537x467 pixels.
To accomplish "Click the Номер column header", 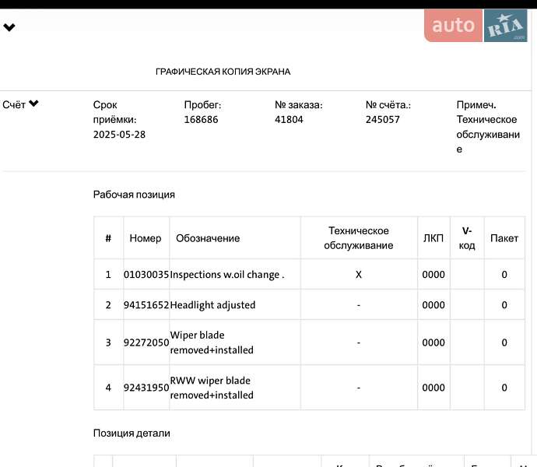I will click(146, 238).
